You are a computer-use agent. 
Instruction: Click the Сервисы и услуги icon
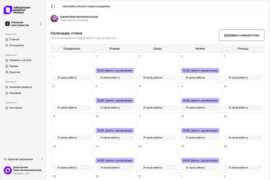(7, 60)
